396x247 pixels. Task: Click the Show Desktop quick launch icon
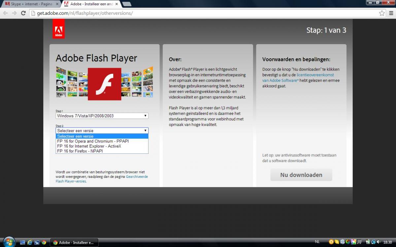[x=22, y=242]
